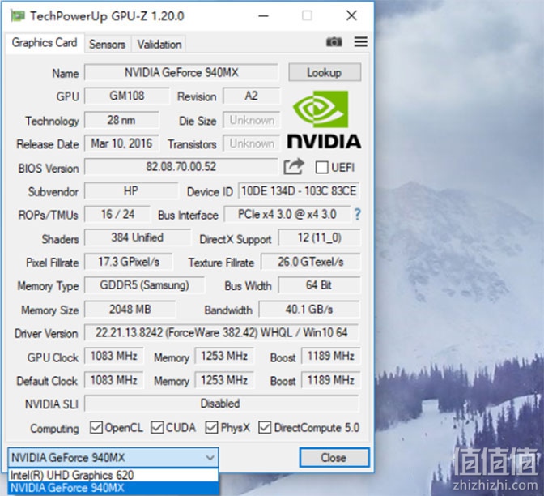The width and height of the screenshot is (544, 496).
Task: Click the Release Date field Mar 10, 2016
Action: [121, 143]
